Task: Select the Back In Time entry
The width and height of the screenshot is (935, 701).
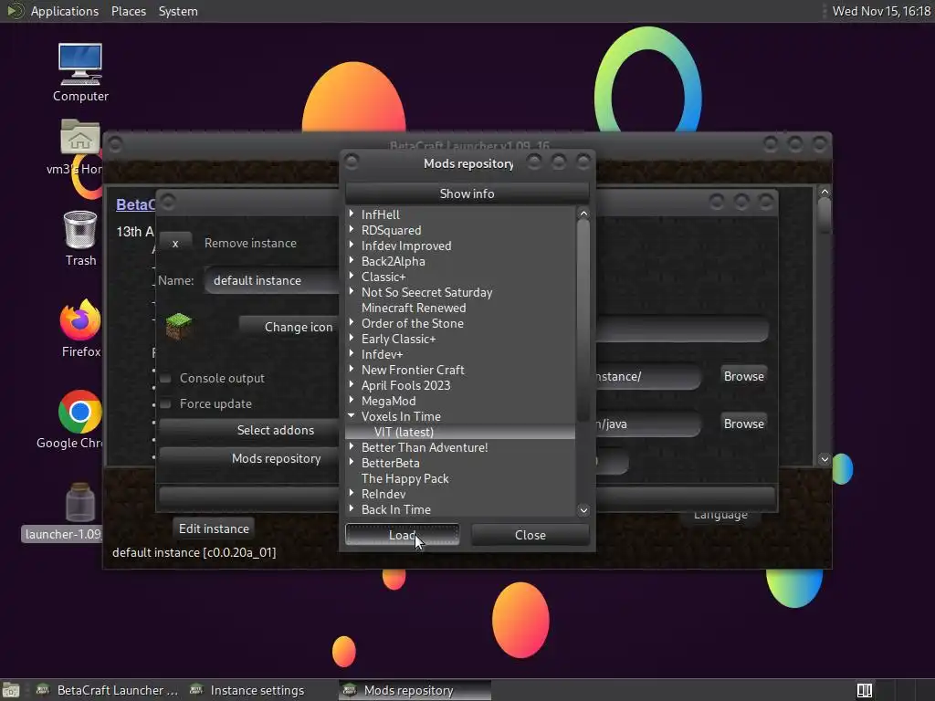Action: pyautogui.click(x=396, y=509)
